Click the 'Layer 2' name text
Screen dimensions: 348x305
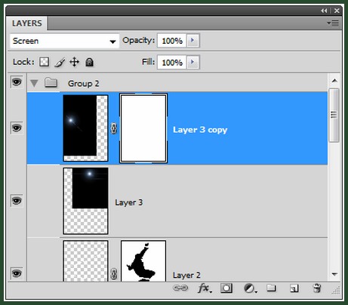click(186, 275)
